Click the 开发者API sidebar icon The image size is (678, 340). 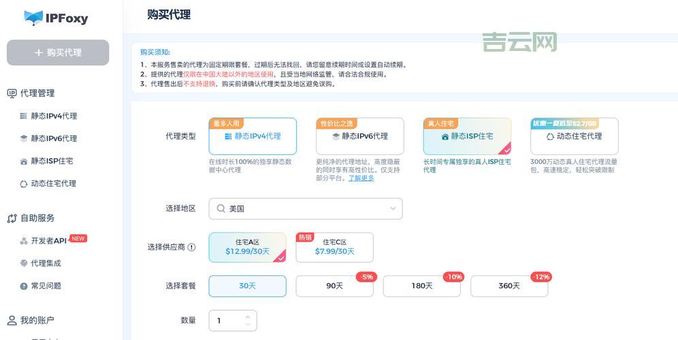point(23,241)
